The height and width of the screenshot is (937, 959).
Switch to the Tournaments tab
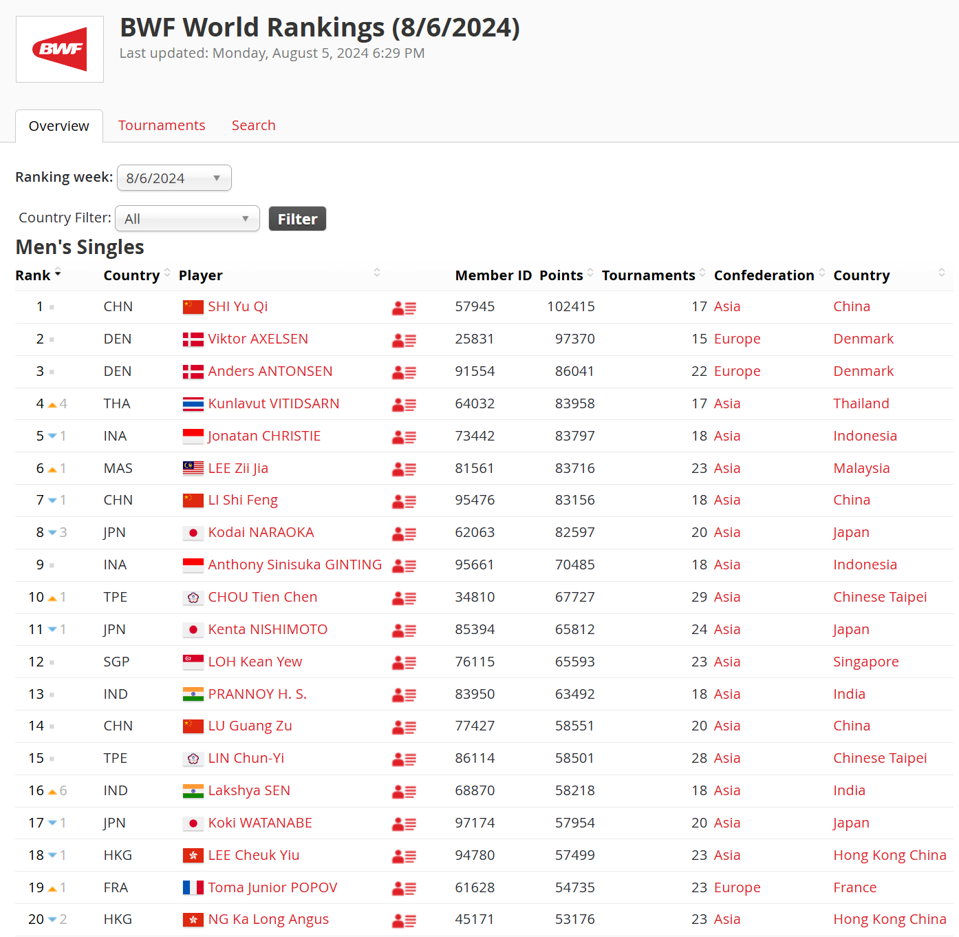tap(162, 125)
